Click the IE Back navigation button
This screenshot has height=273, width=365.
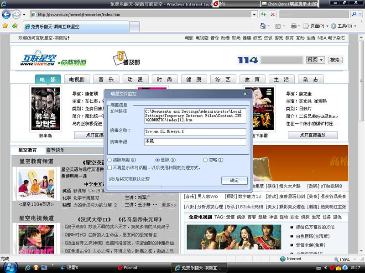[x=6, y=15]
